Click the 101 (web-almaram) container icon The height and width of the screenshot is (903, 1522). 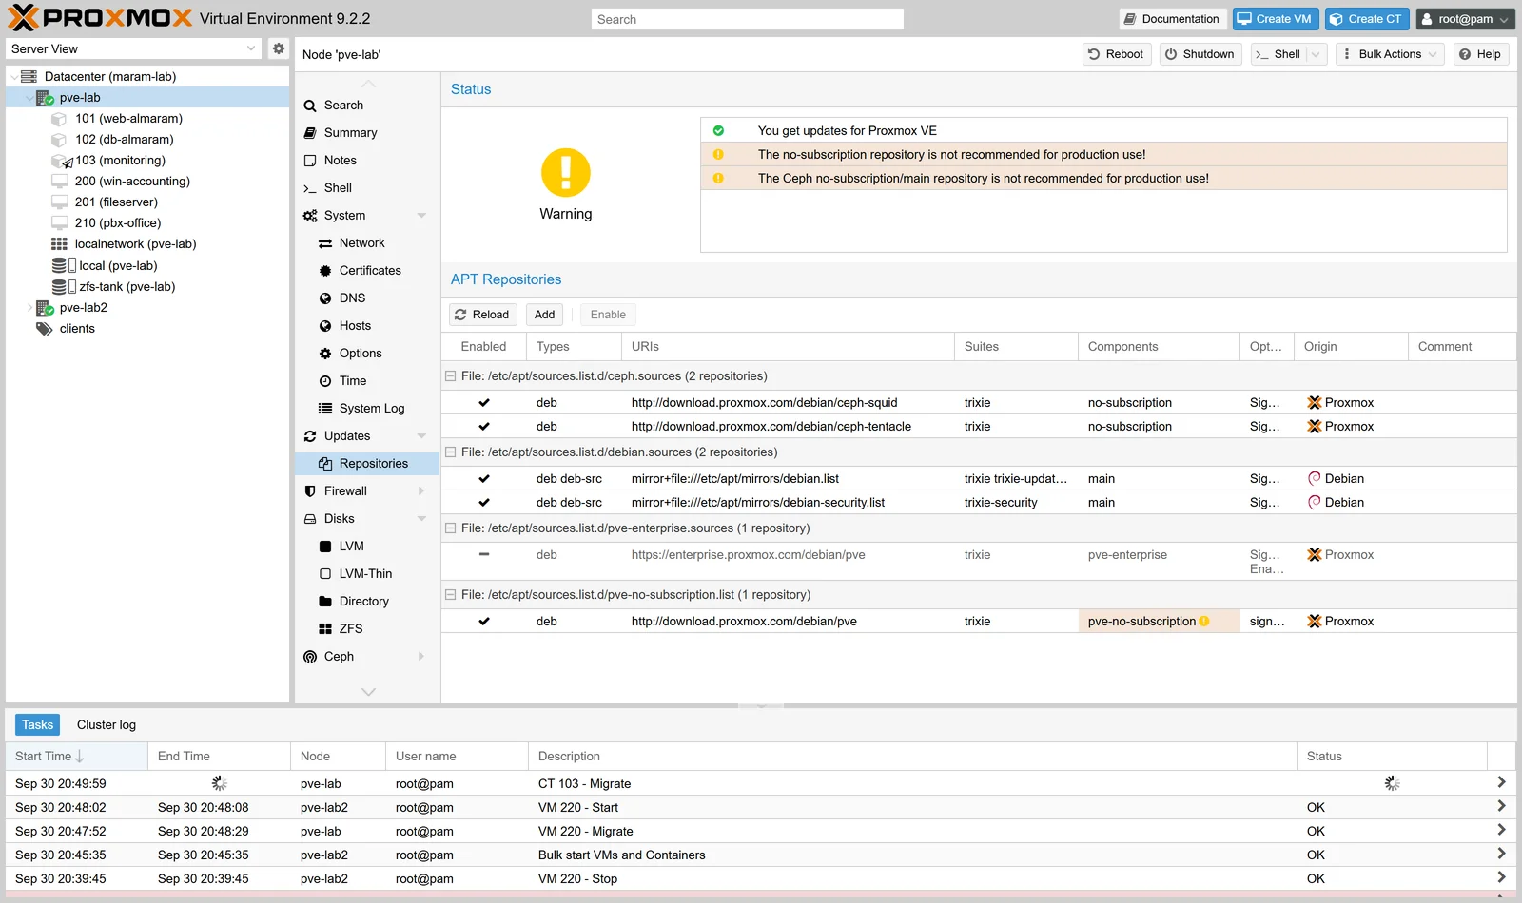[x=59, y=119]
